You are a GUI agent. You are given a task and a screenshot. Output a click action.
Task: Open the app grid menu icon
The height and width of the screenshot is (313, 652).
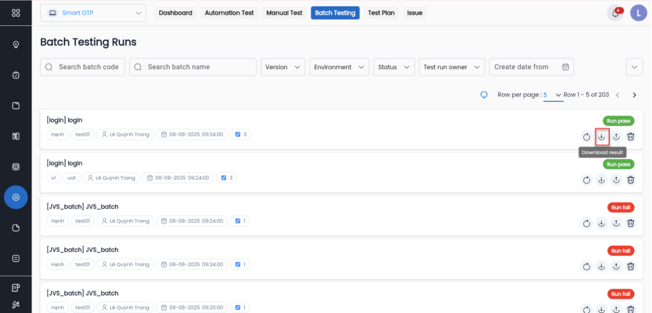tap(16, 13)
